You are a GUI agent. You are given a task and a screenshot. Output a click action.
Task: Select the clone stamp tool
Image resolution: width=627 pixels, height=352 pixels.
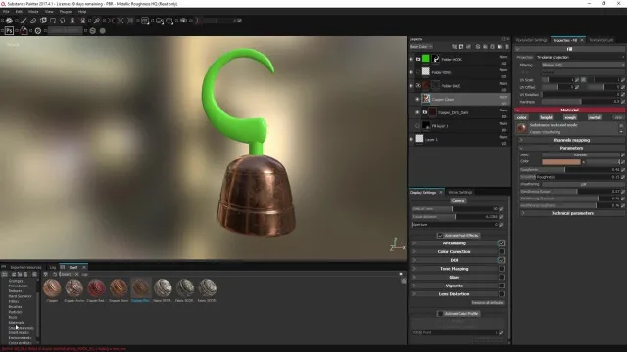click(x=72, y=21)
